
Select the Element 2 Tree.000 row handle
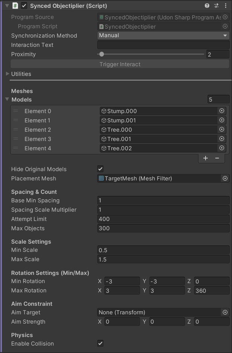[16, 129]
